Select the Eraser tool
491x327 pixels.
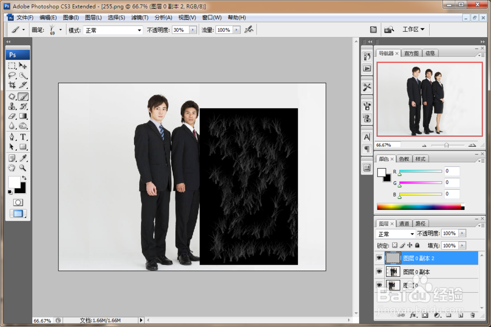[x=12, y=116]
